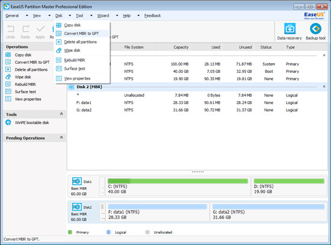This screenshot has width=331, height=245.
Task: Collapse the Pending Operations section
Action: pos(61,137)
